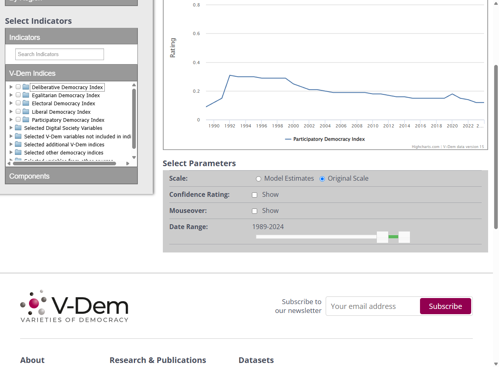The width and height of the screenshot is (499, 367).
Task: Click the Datasets footer heading
Action: point(256,360)
